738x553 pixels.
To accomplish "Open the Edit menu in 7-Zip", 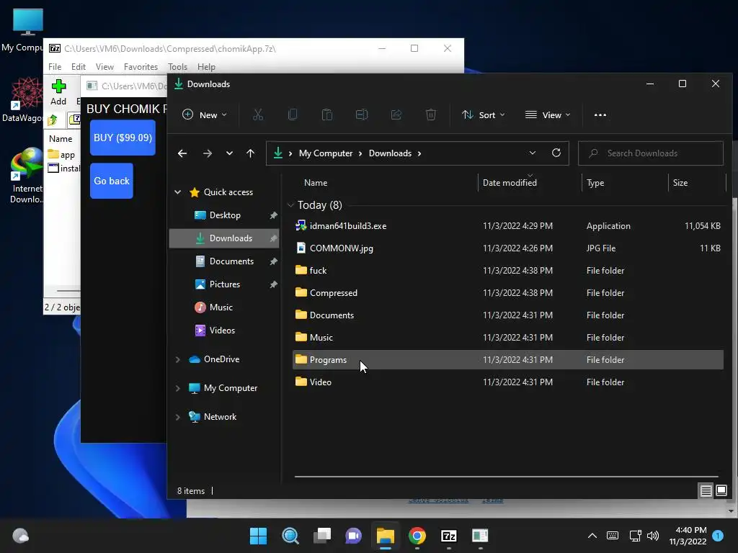I will click(x=78, y=67).
